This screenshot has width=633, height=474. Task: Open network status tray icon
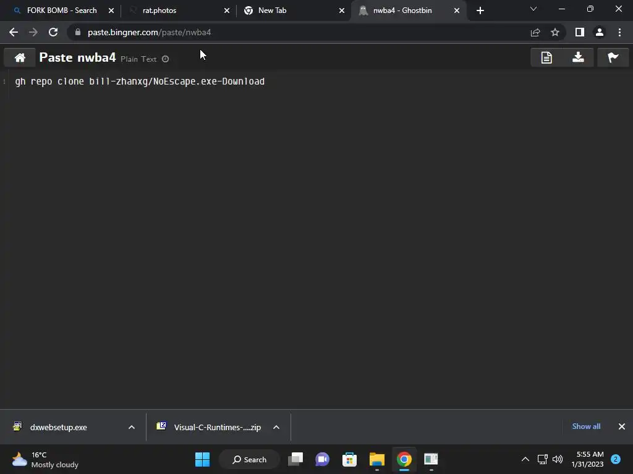pyautogui.click(x=543, y=459)
